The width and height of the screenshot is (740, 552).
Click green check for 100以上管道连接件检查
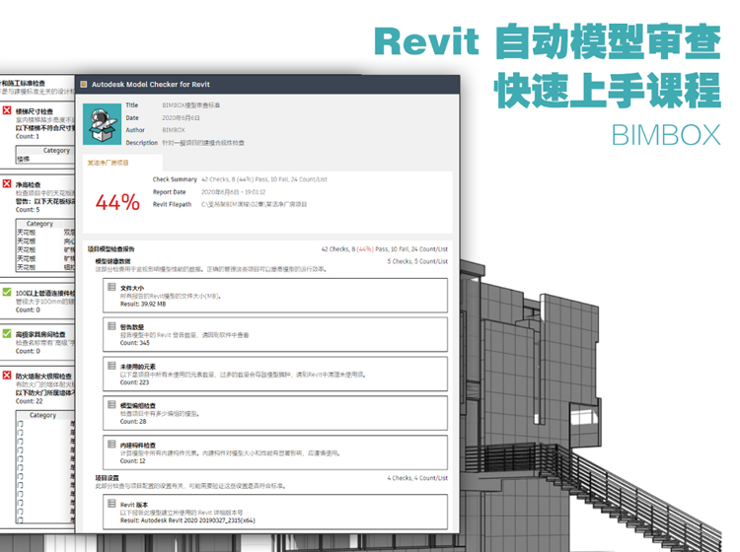coord(7,293)
